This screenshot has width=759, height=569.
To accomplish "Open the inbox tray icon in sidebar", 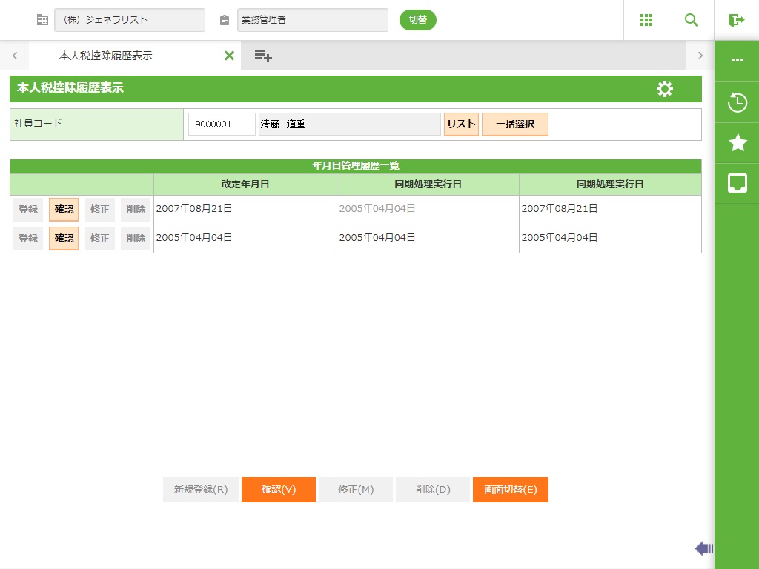I will tap(738, 184).
